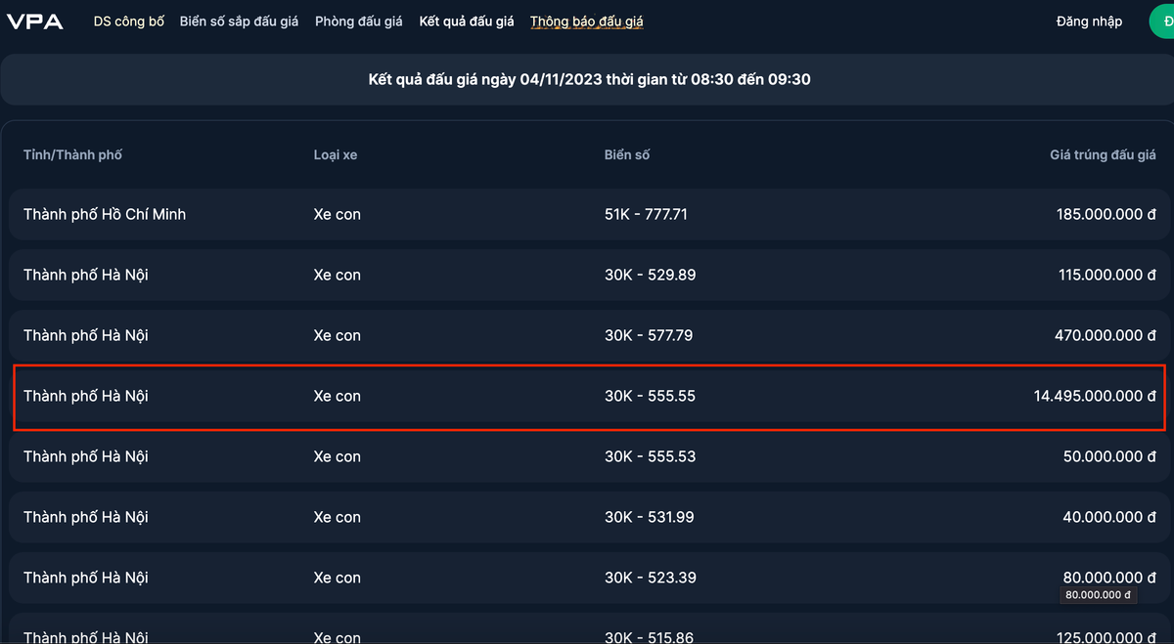Image resolution: width=1174 pixels, height=644 pixels.
Task: Open the Thông báo đấu giá link
Action: (x=587, y=21)
